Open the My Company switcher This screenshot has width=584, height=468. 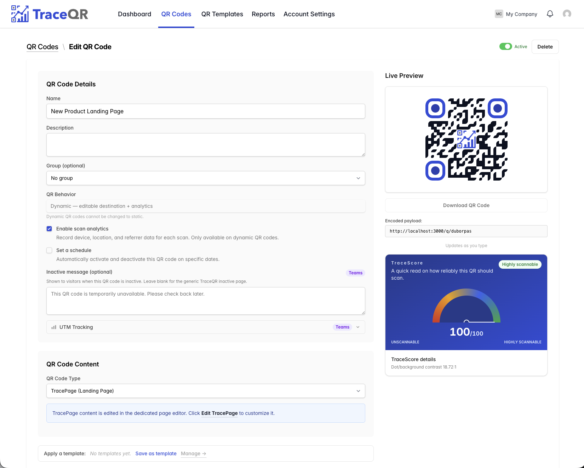[516, 14]
